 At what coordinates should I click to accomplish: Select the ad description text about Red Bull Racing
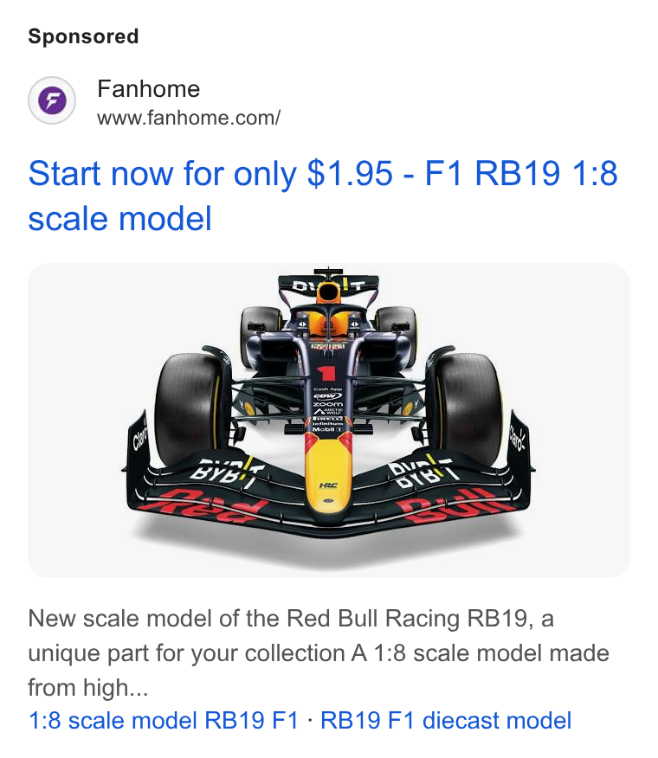[319, 652]
